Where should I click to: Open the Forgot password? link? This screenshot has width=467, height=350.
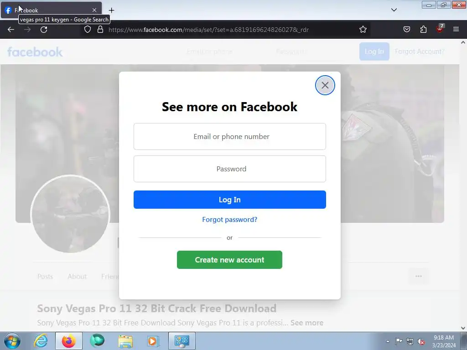point(230,220)
